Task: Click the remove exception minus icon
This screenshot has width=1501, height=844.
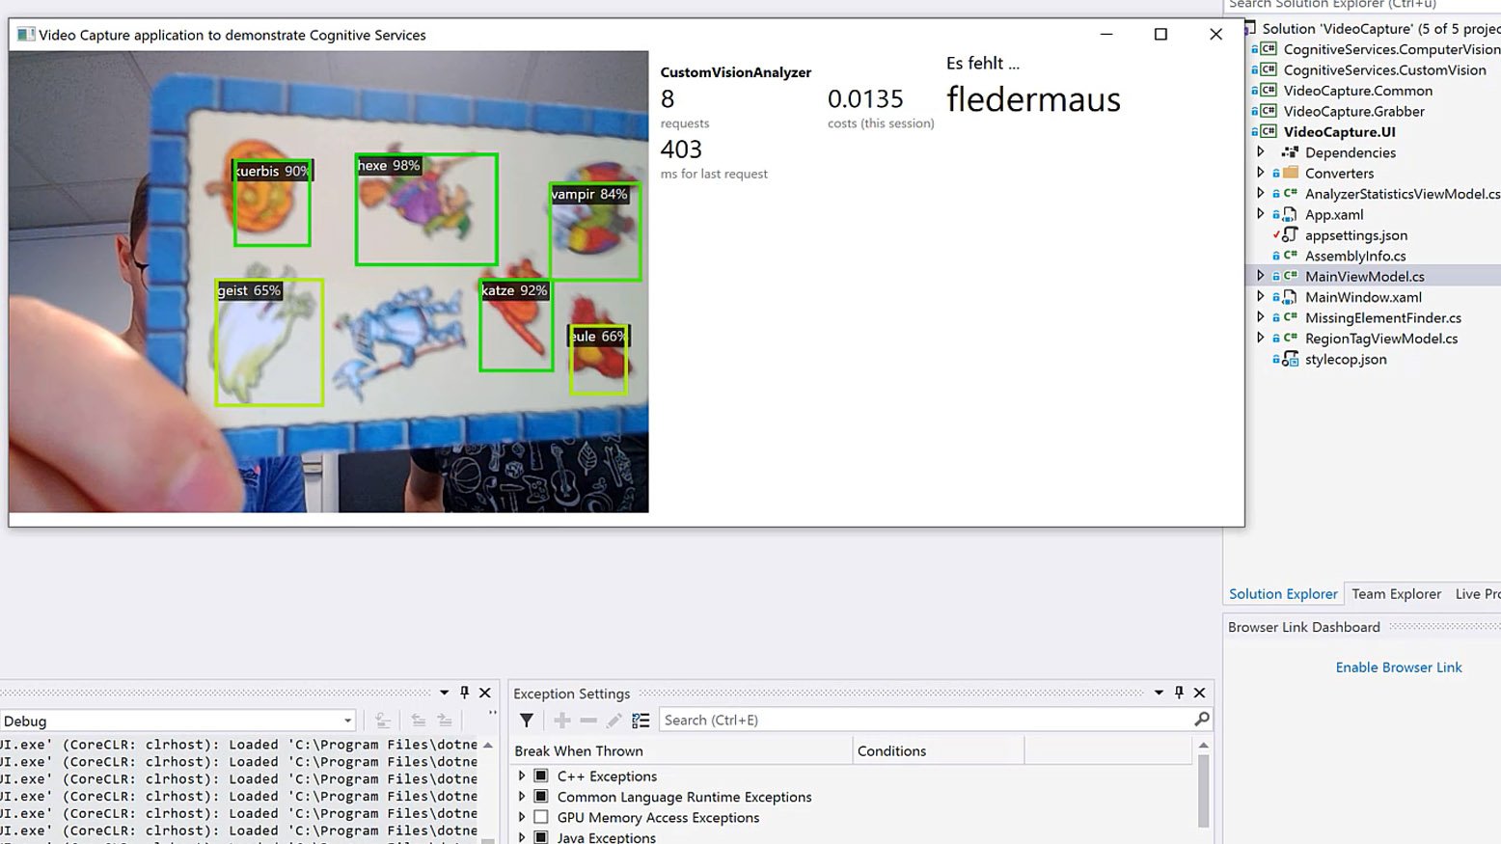Action: 588,721
